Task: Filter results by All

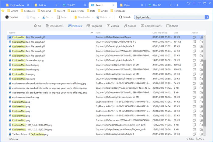Action: [37, 26]
